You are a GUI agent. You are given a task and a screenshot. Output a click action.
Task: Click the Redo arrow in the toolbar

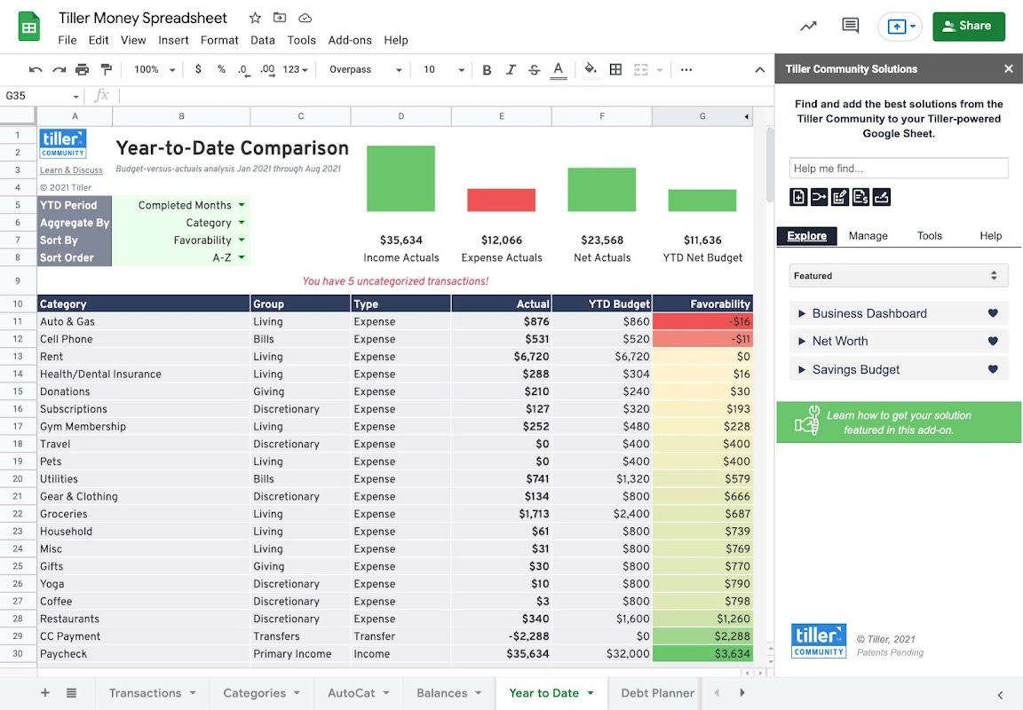(x=59, y=69)
